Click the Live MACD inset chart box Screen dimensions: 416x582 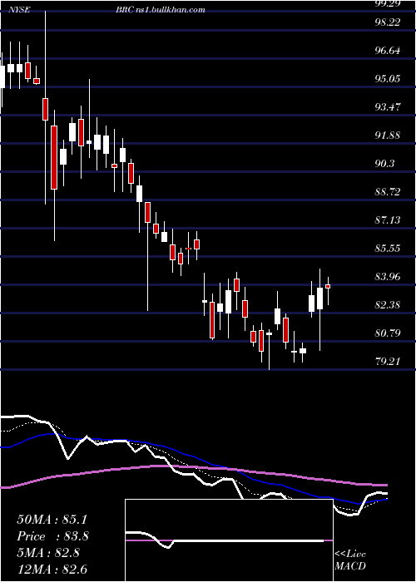click(x=229, y=540)
